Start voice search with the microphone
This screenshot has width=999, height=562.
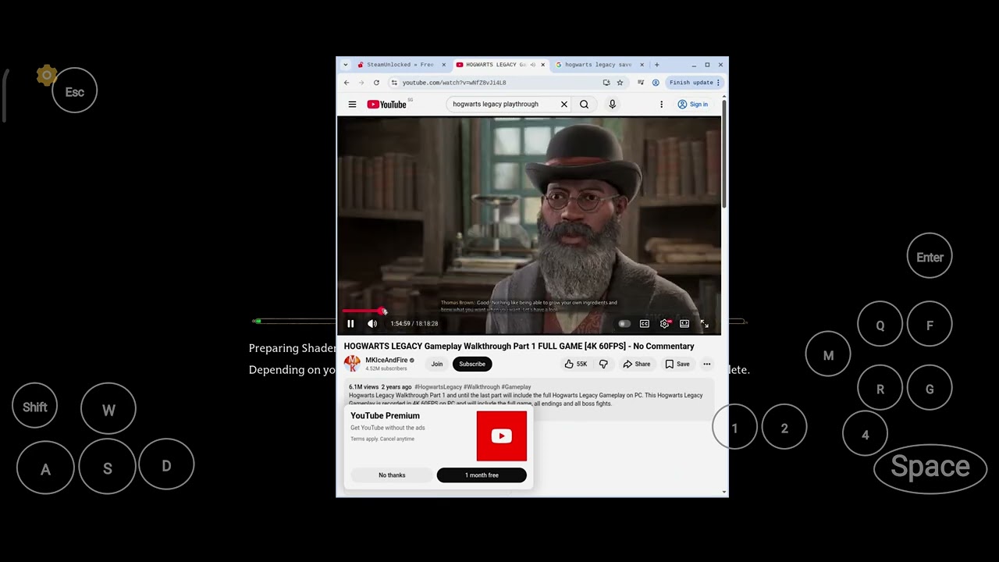(x=613, y=105)
